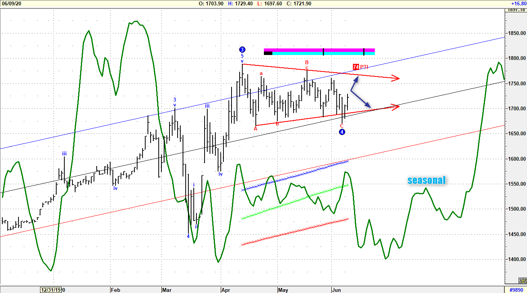Select the 12/31/19 date box
Screen dimensions: 527x293
[51, 290]
